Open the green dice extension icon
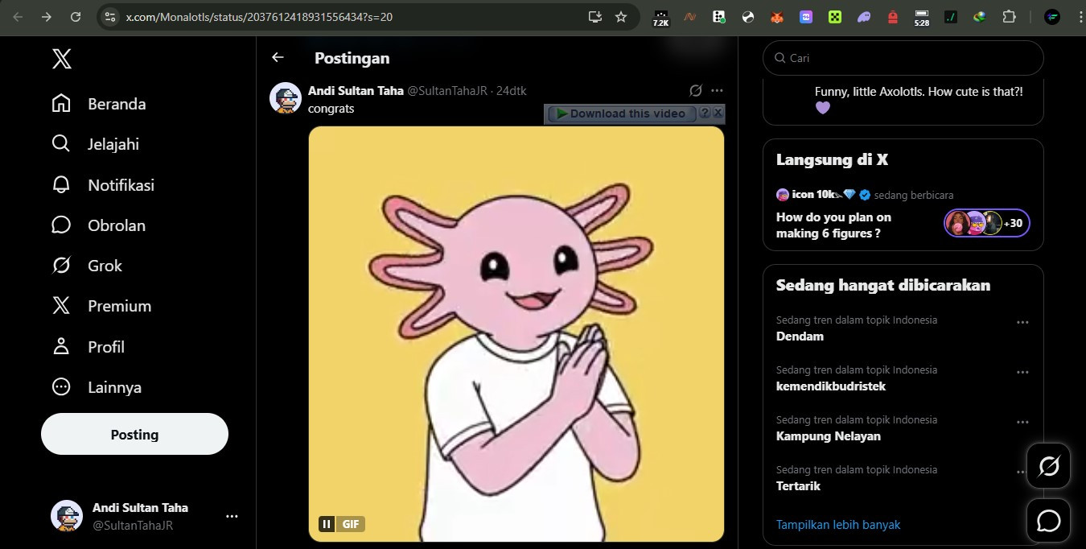The width and height of the screenshot is (1086, 549). coord(835,17)
